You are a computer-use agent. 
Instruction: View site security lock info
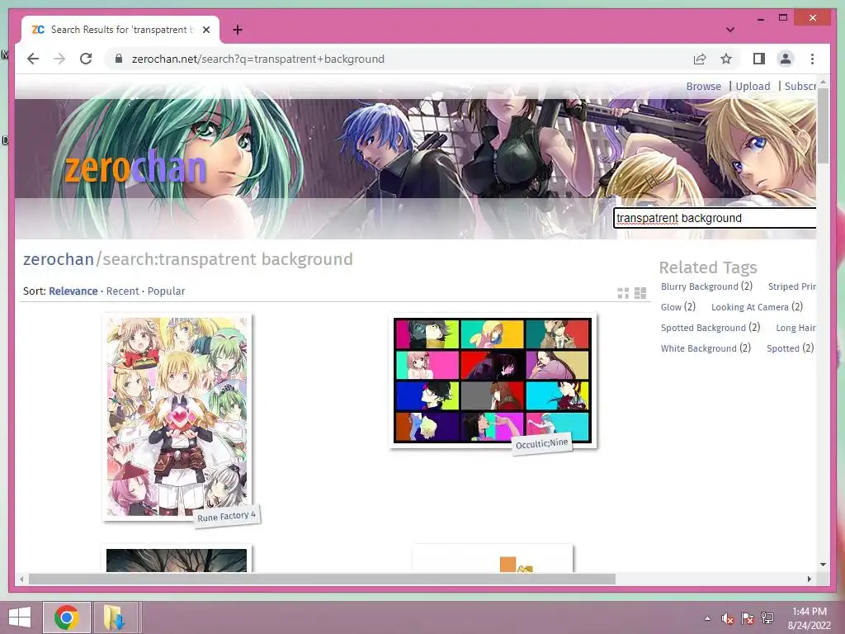[119, 59]
